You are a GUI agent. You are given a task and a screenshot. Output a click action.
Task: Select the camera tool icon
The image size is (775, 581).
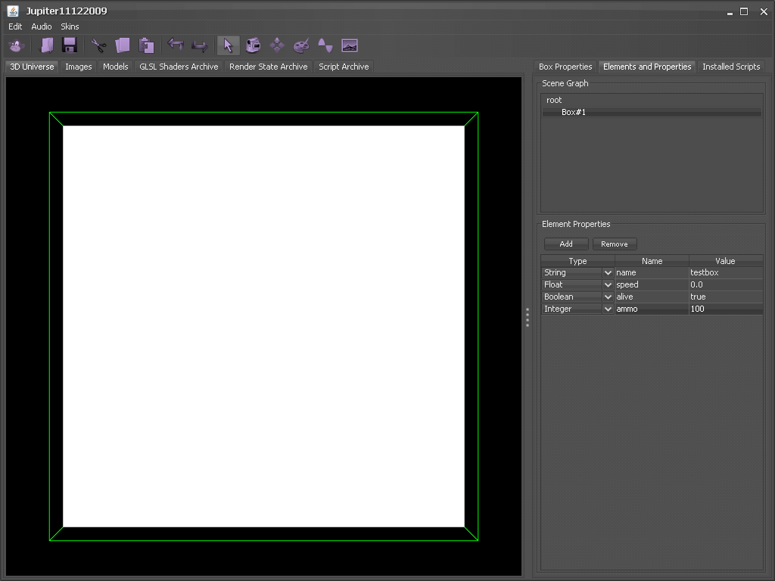253,45
